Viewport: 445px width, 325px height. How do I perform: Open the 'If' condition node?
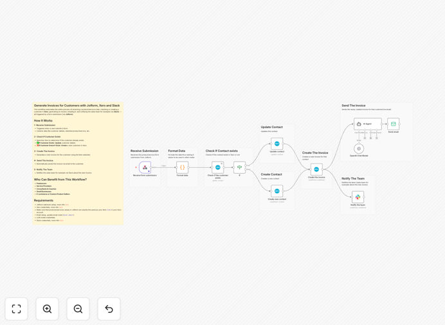(239, 167)
